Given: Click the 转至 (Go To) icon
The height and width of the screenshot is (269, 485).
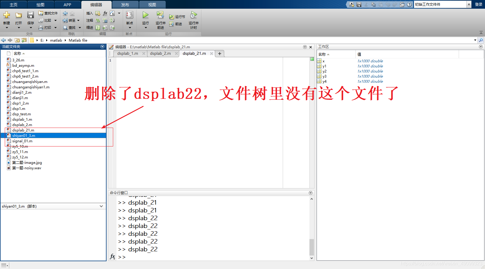Looking at the screenshot, I should click(x=65, y=20).
